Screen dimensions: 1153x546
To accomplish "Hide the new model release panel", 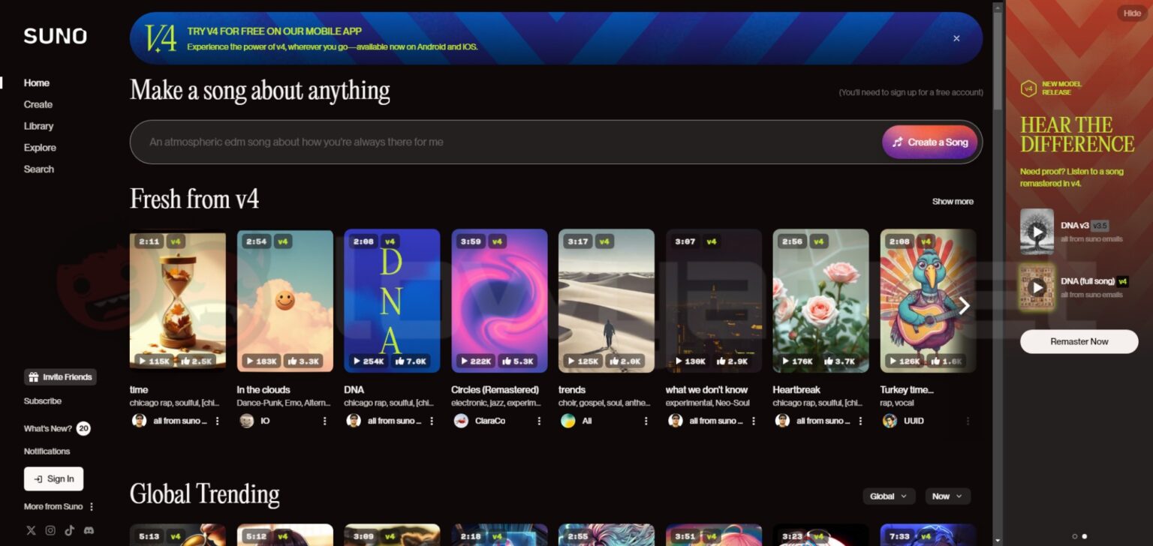I will point(1130,13).
